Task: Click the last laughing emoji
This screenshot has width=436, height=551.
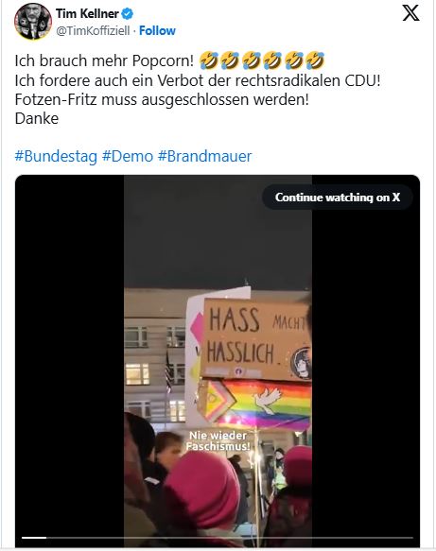Action: click(315, 60)
